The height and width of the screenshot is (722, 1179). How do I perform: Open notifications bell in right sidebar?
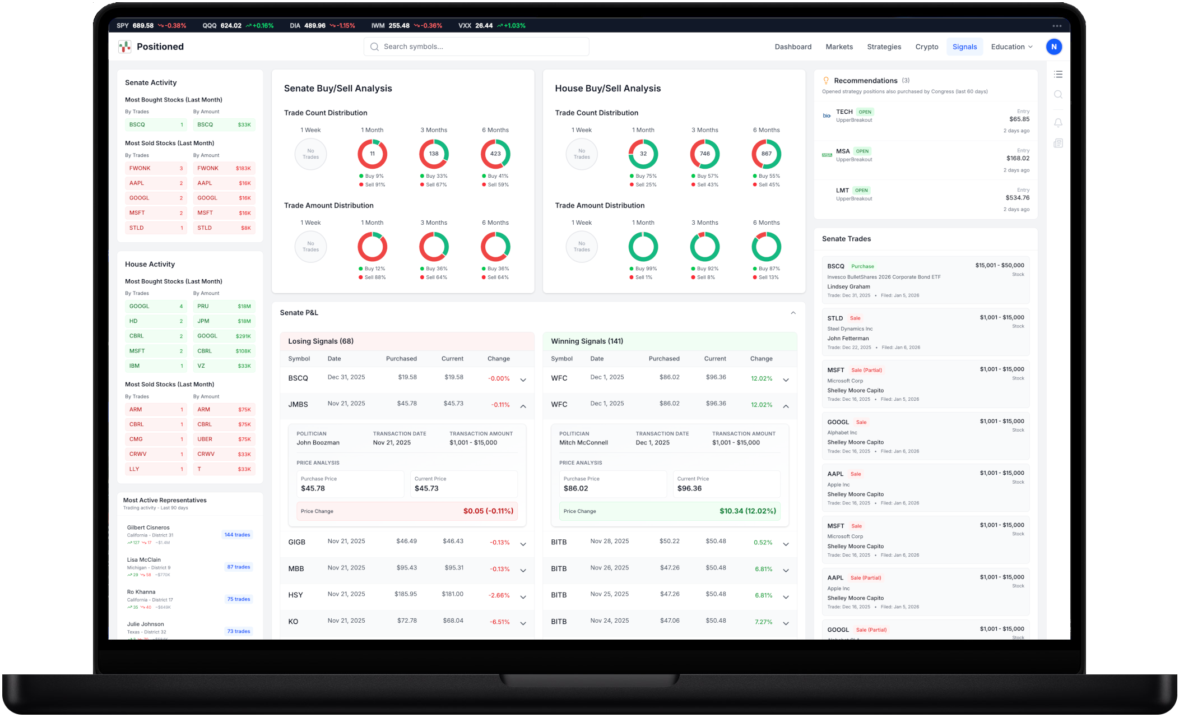click(1058, 122)
